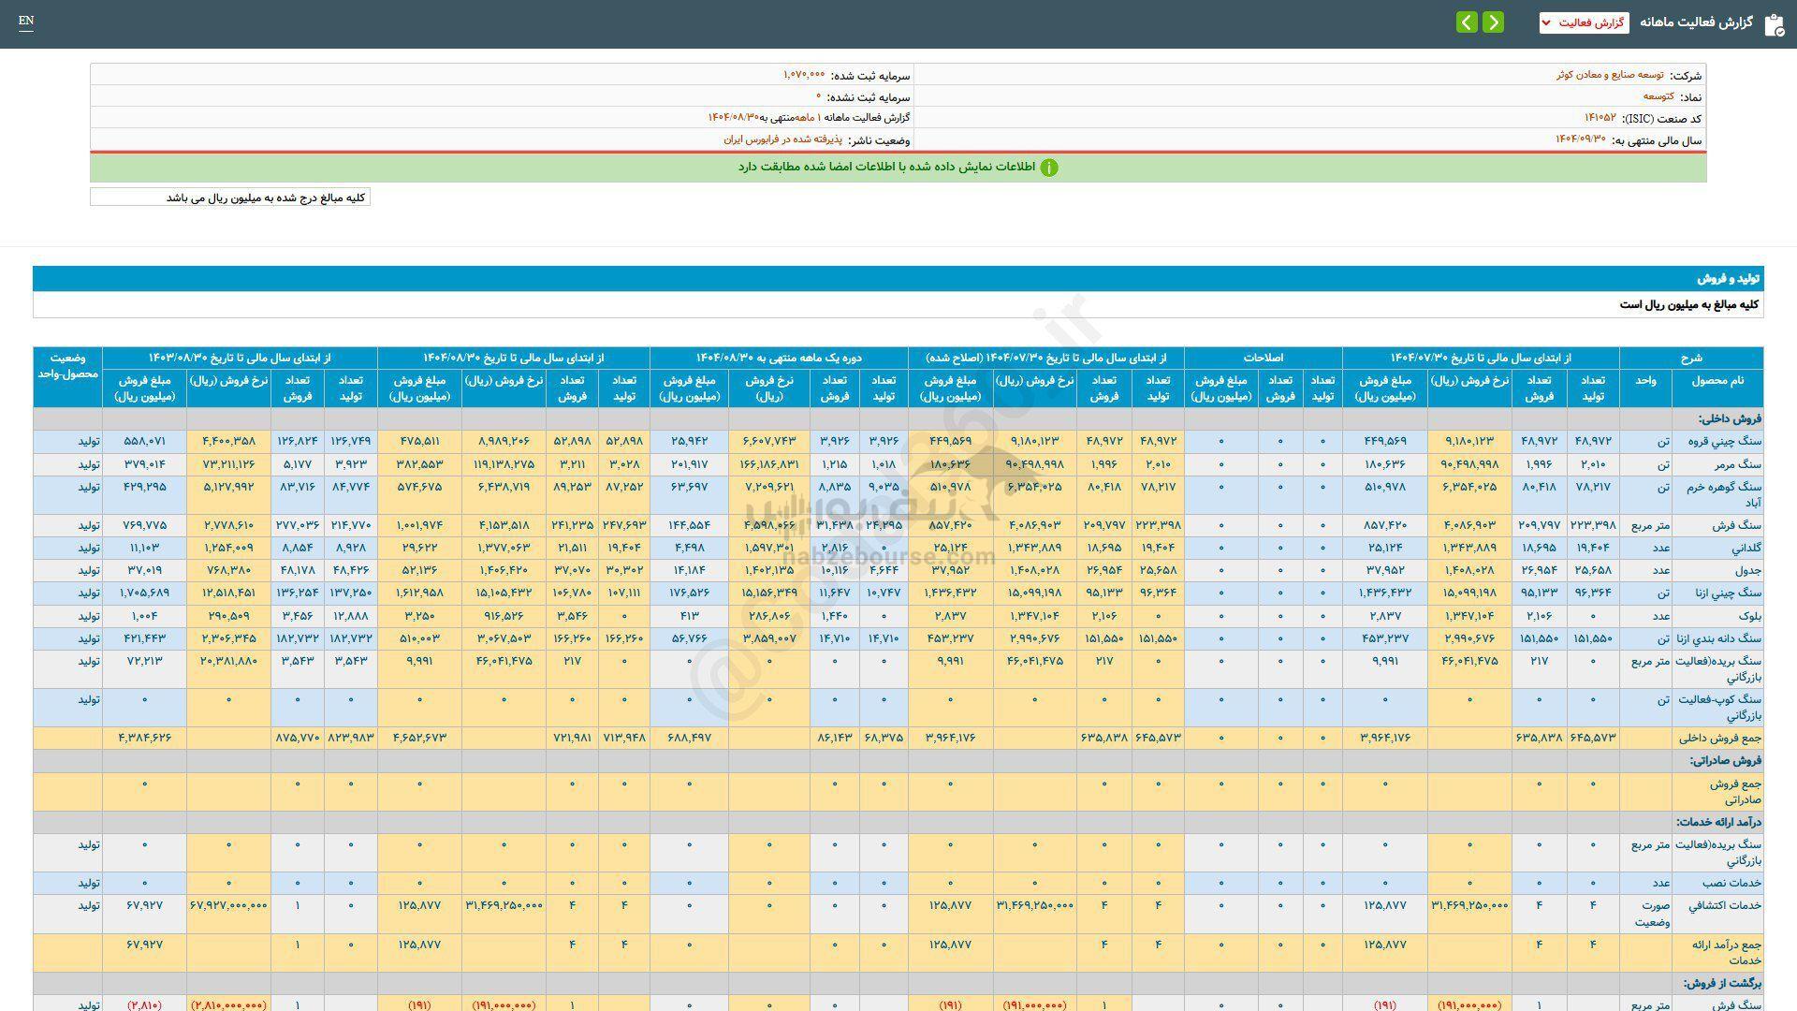Screen dimensions: 1797x1011
Task: Select the اصلاحات column group header
Action: pyautogui.click(x=1263, y=358)
